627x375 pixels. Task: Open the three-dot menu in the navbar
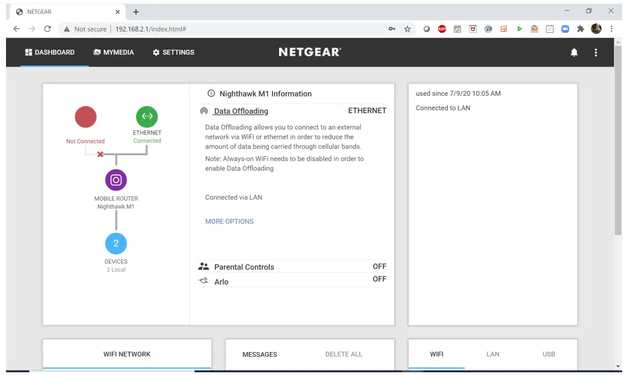coord(596,52)
